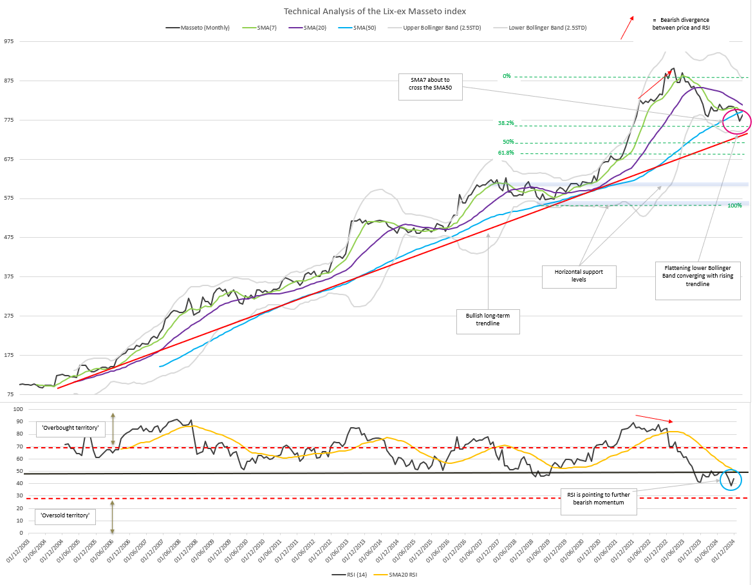This screenshot has height=585, width=755.
Task: Select the 'Lower Bollinger Band (2.5STD)' legend entry
Action: click(x=540, y=28)
